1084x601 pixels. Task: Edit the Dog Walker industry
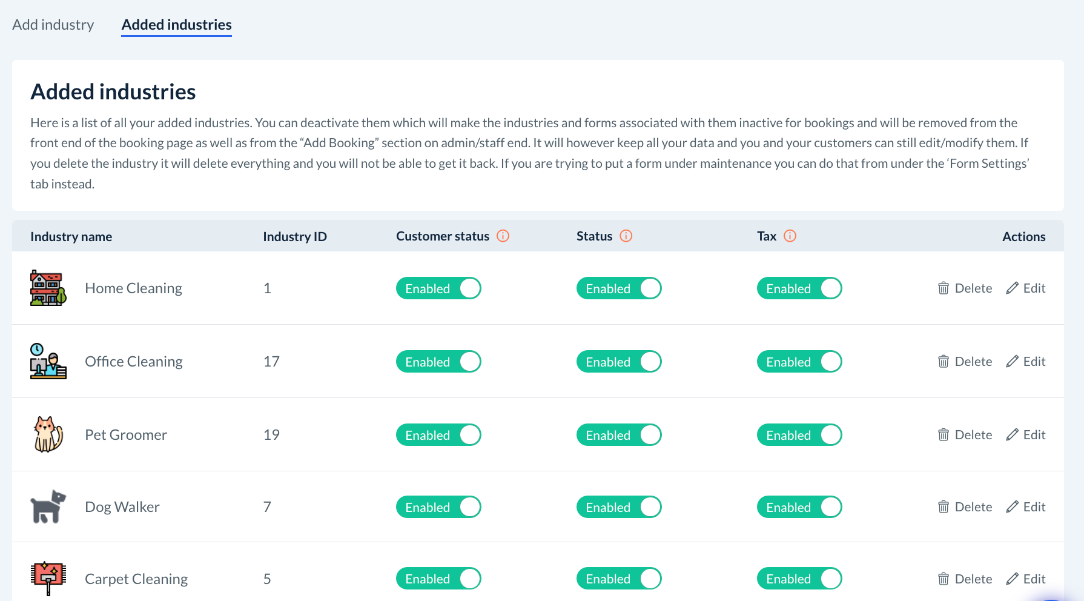(x=1026, y=507)
